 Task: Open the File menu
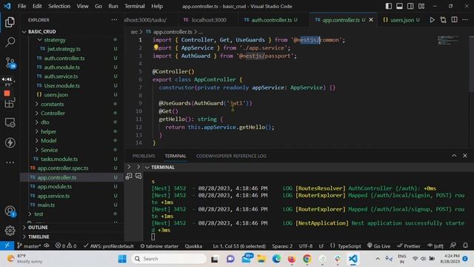pos(21,6)
